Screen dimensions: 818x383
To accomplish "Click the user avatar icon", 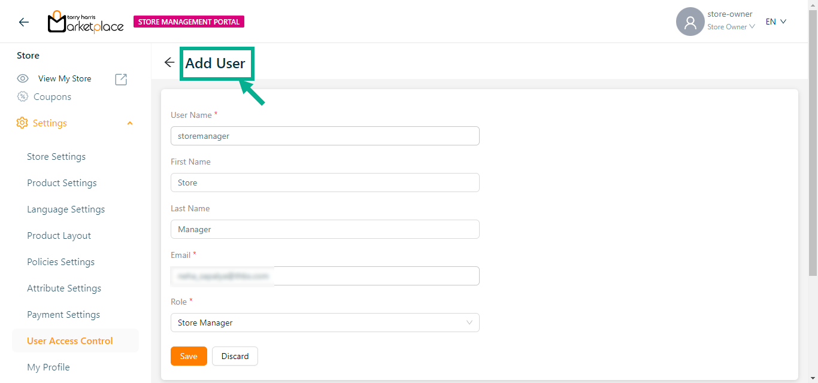I will point(690,22).
